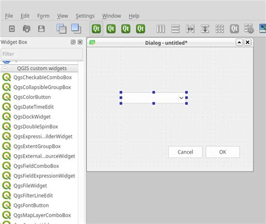Select QgsDoubleSpinBox widget

(39, 127)
